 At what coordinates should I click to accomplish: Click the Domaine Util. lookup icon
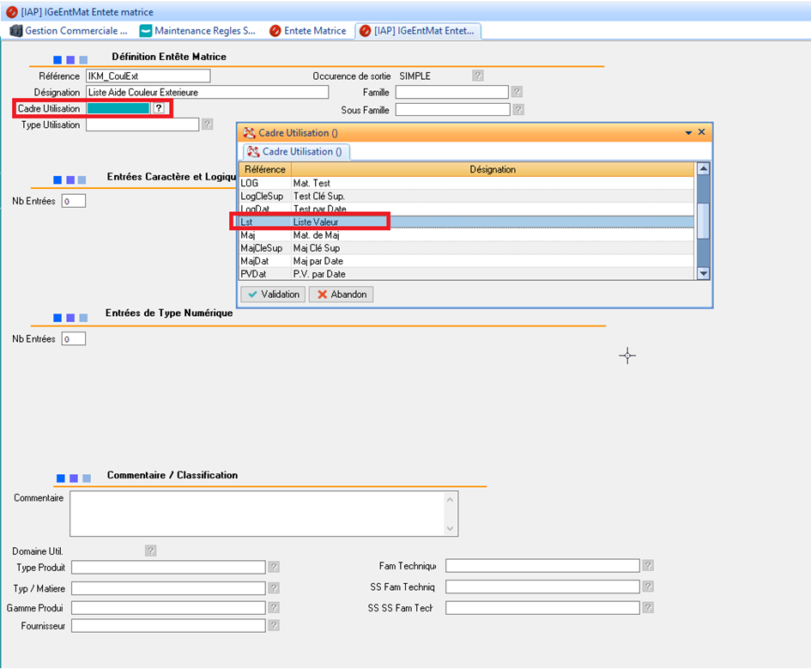(x=150, y=550)
